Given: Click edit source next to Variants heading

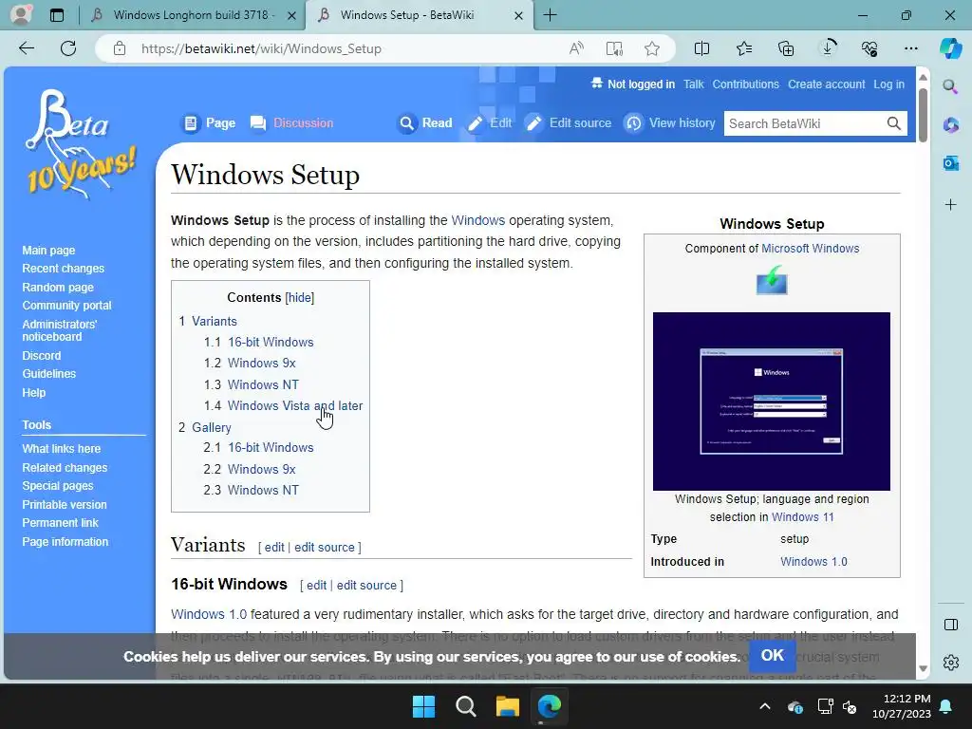Looking at the screenshot, I should (325, 548).
